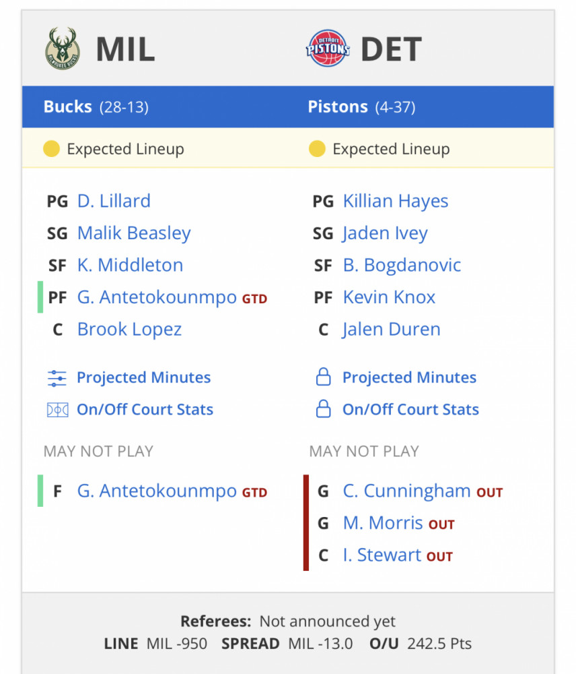Image resolution: width=576 pixels, height=674 pixels.
Task: Select K. Middleton in Bucks lineup
Action: (x=130, y=265)
